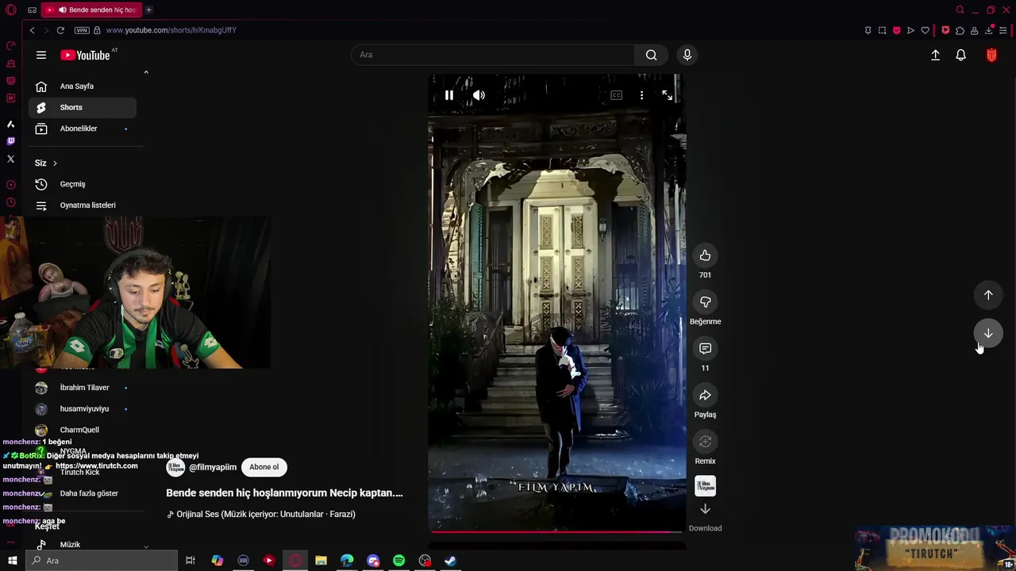Viewport: 1016px width, 571px height.
Task: Open YouTube notifications bell
Action: 960,55
